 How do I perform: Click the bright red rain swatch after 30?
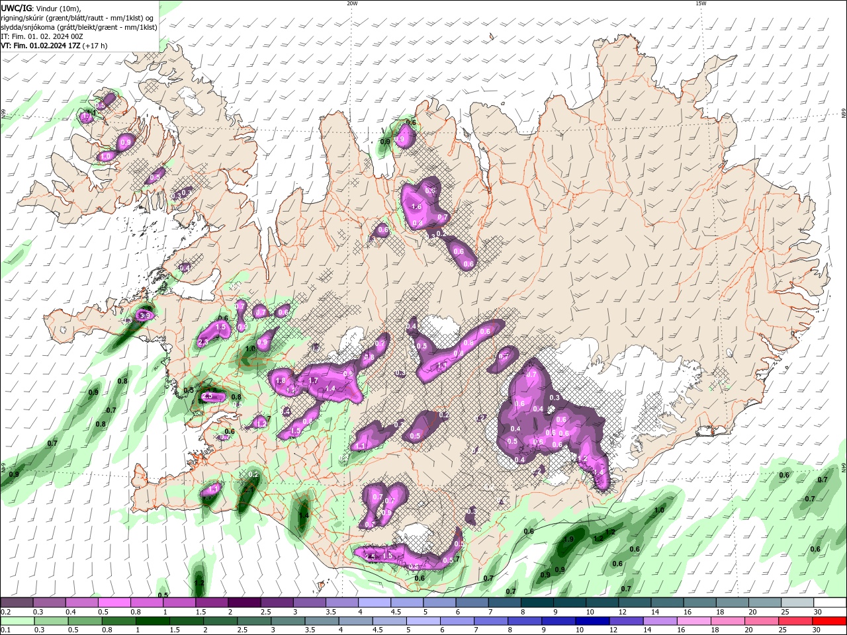pos(830,621)
